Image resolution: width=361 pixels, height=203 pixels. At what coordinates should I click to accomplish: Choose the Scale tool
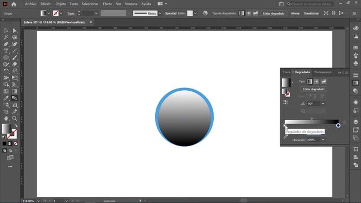[15, 71]
